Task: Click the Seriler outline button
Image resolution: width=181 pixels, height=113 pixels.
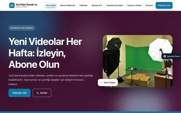Action: click(x=42, y=93)
